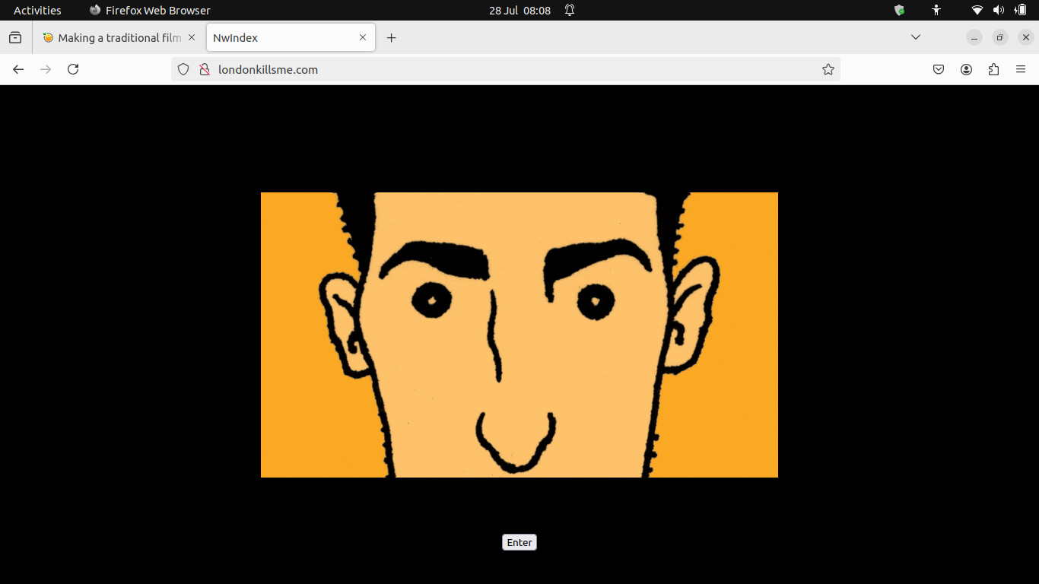The height and width of the screenshot is (584, 1039).
Task: Reload the current page
Action: coord(73,69)
